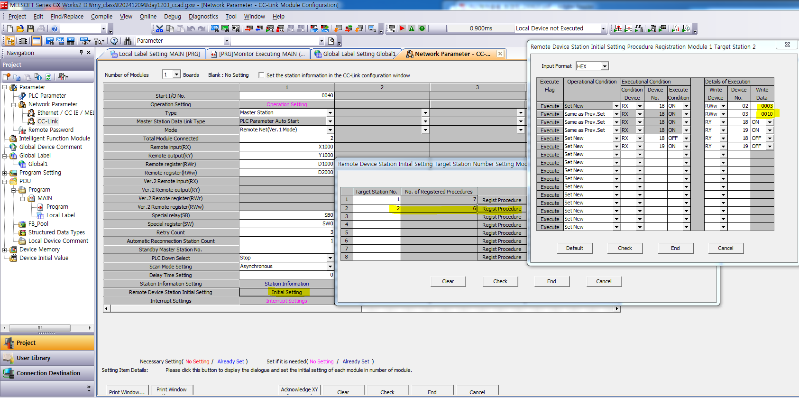
Task: Open the Master Station Type dropdown
Action: [x=330, y=113]
